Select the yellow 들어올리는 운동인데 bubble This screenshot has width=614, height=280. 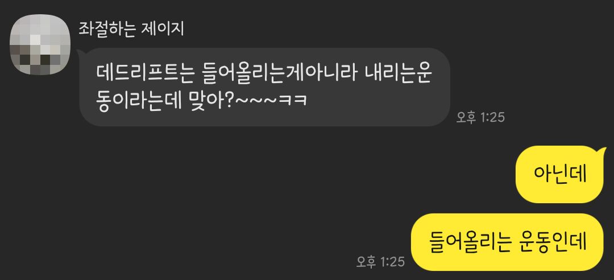click(508, 242)
